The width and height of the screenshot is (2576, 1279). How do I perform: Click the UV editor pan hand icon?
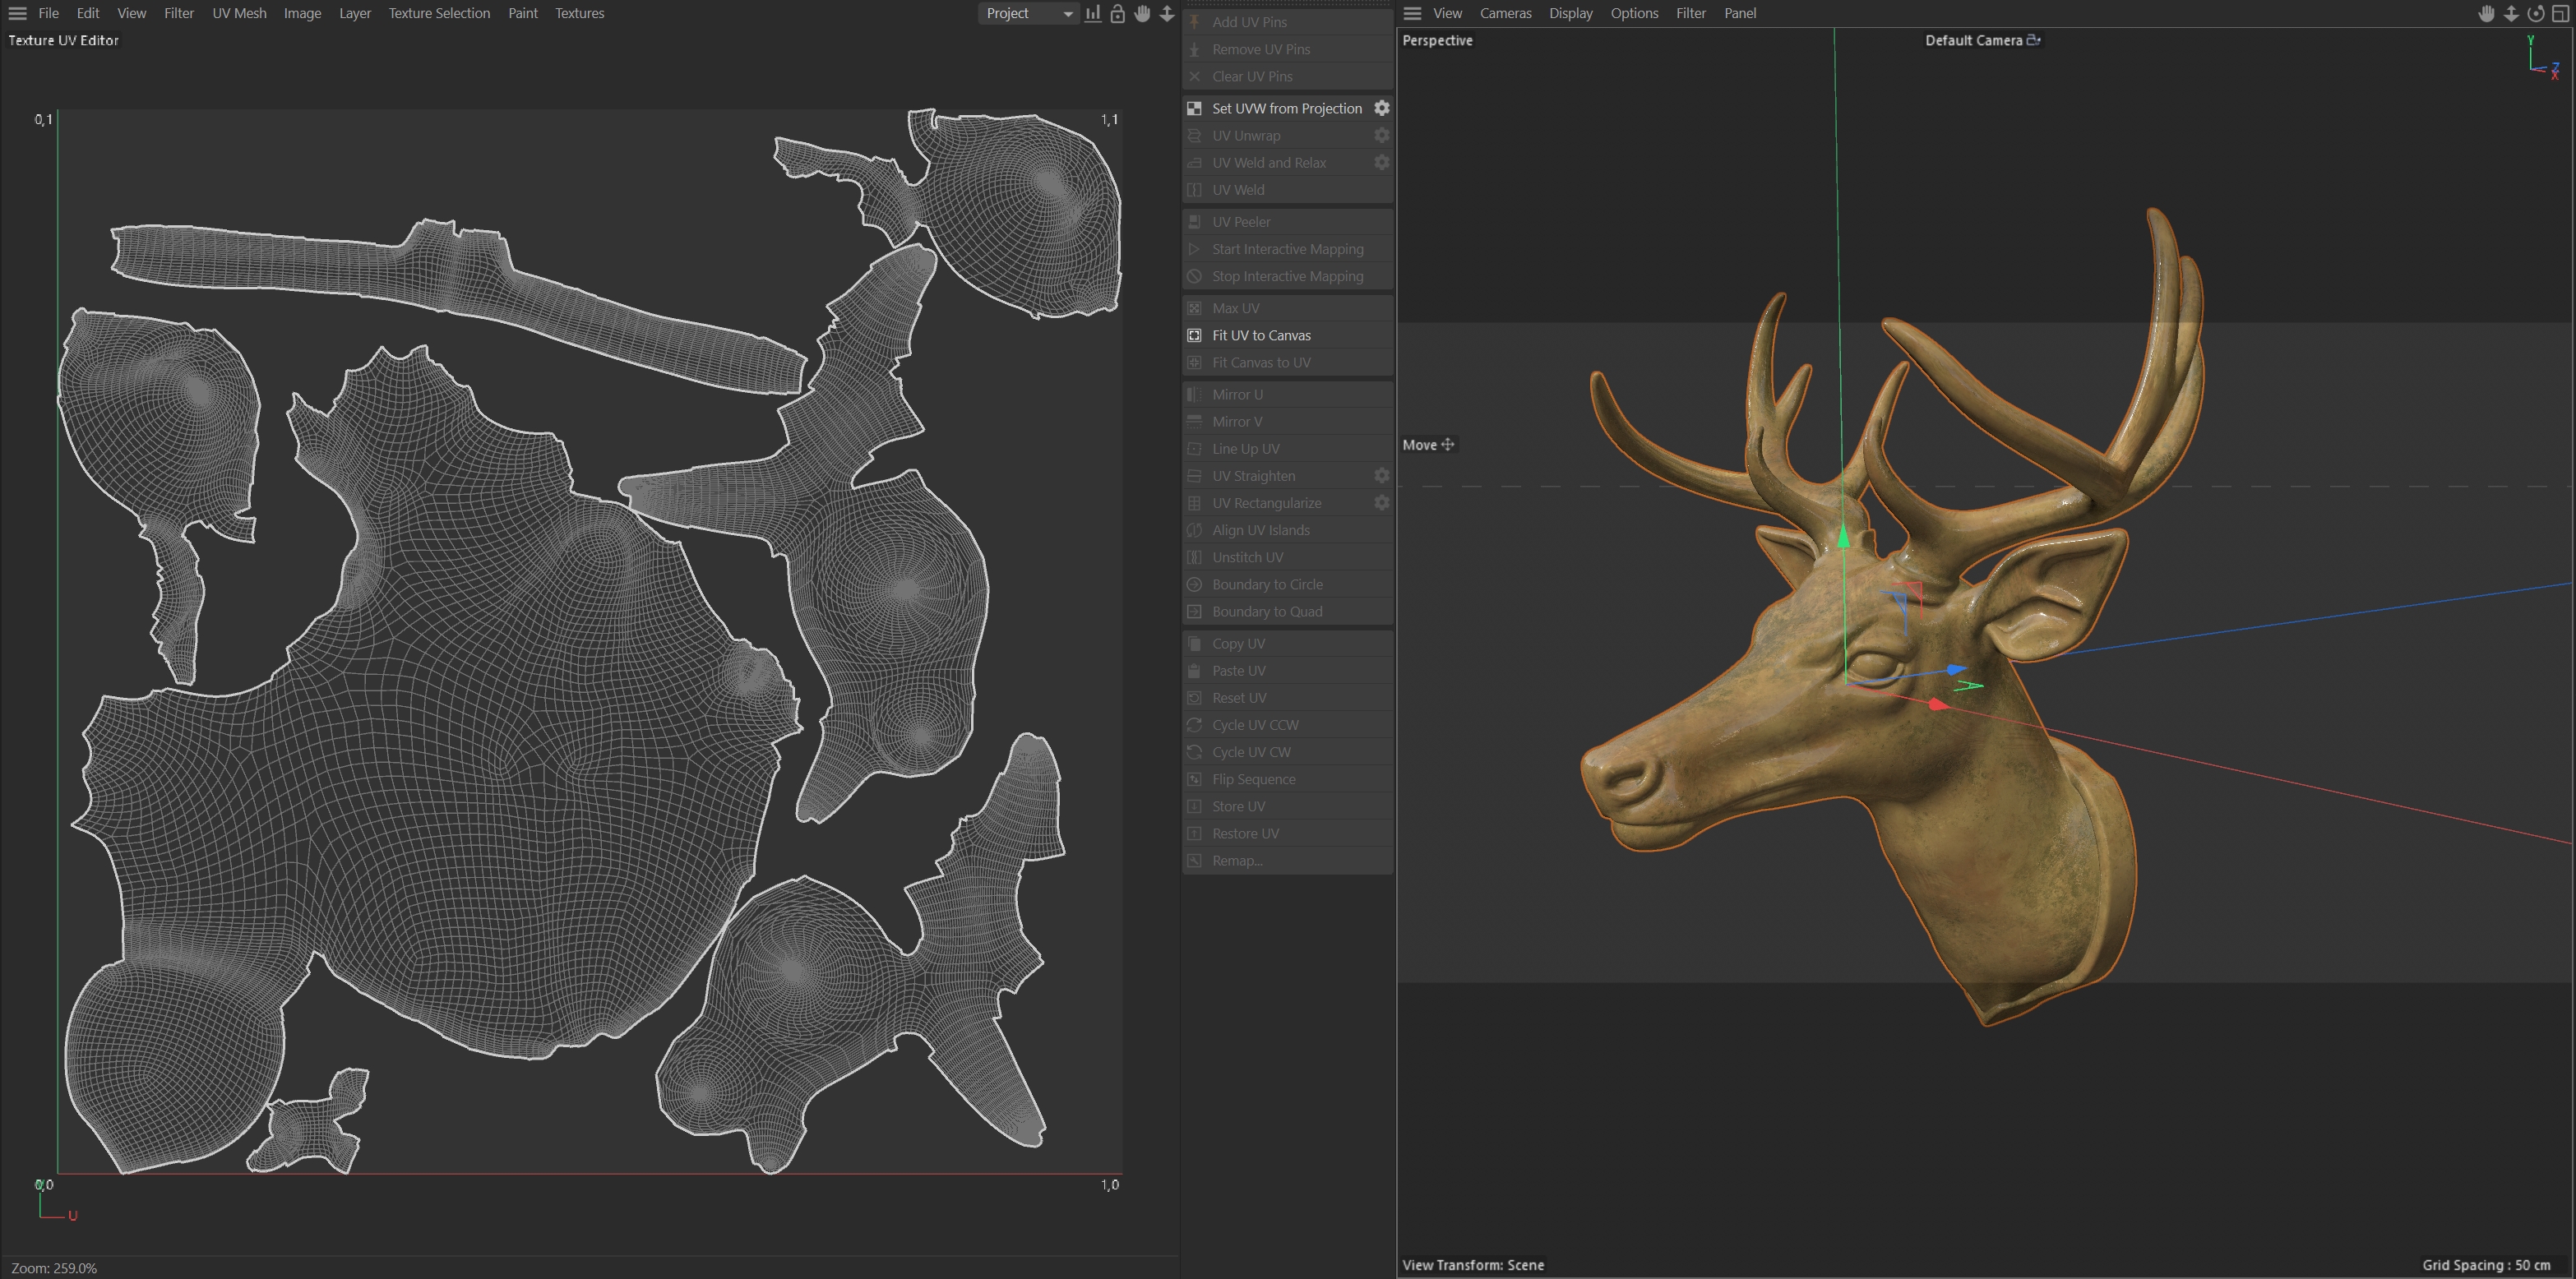click(1142, 13)
